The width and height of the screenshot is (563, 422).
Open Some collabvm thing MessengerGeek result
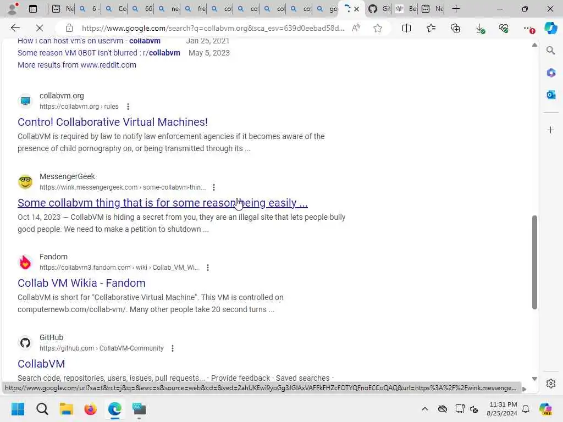coord(163,203)
